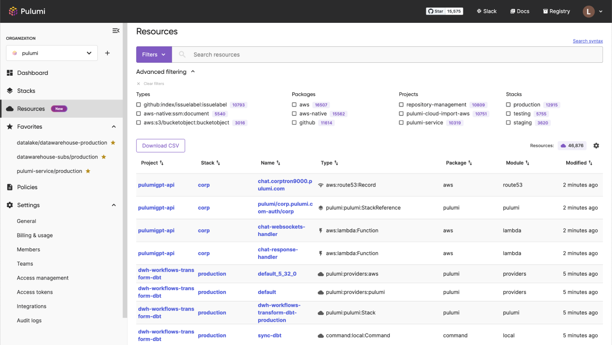
Task: Click the user avatar L
Action: pyautogui.click(x=588, y=11)
